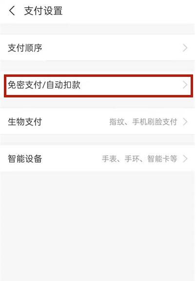The image size is (196, 281).
Task: Tap the divider between 生物支付 and 智能设备
Action: (x=98, y=140)
